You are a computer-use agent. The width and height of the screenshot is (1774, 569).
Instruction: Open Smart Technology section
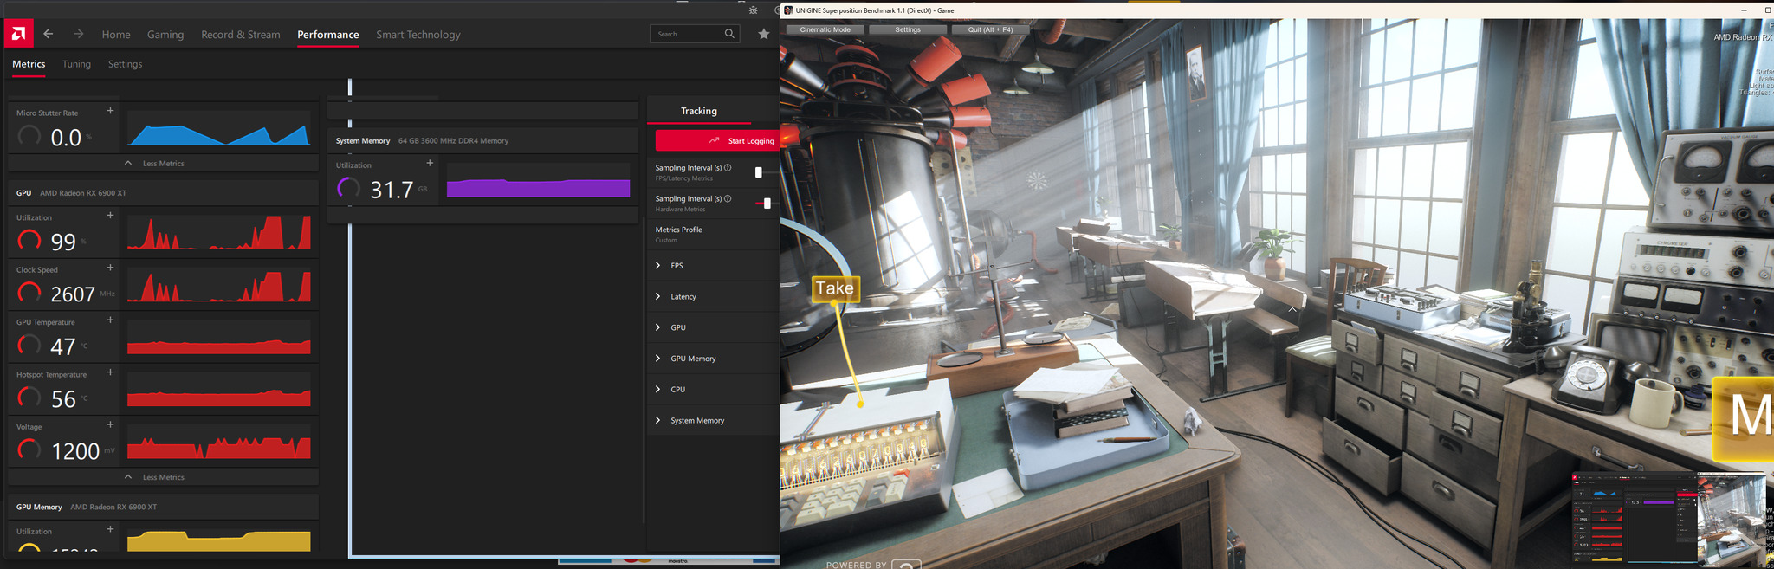[418, 35]
